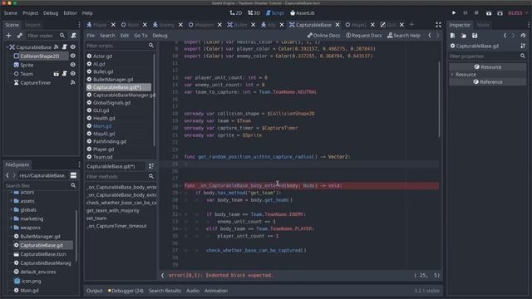Open the Debugger (24) panel
The height and width of the screenshot is (299, 532).
tap(126, 291)
